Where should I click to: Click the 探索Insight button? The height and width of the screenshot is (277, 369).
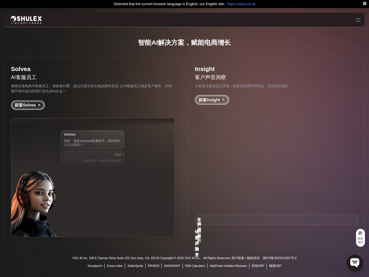coord(212,100)
